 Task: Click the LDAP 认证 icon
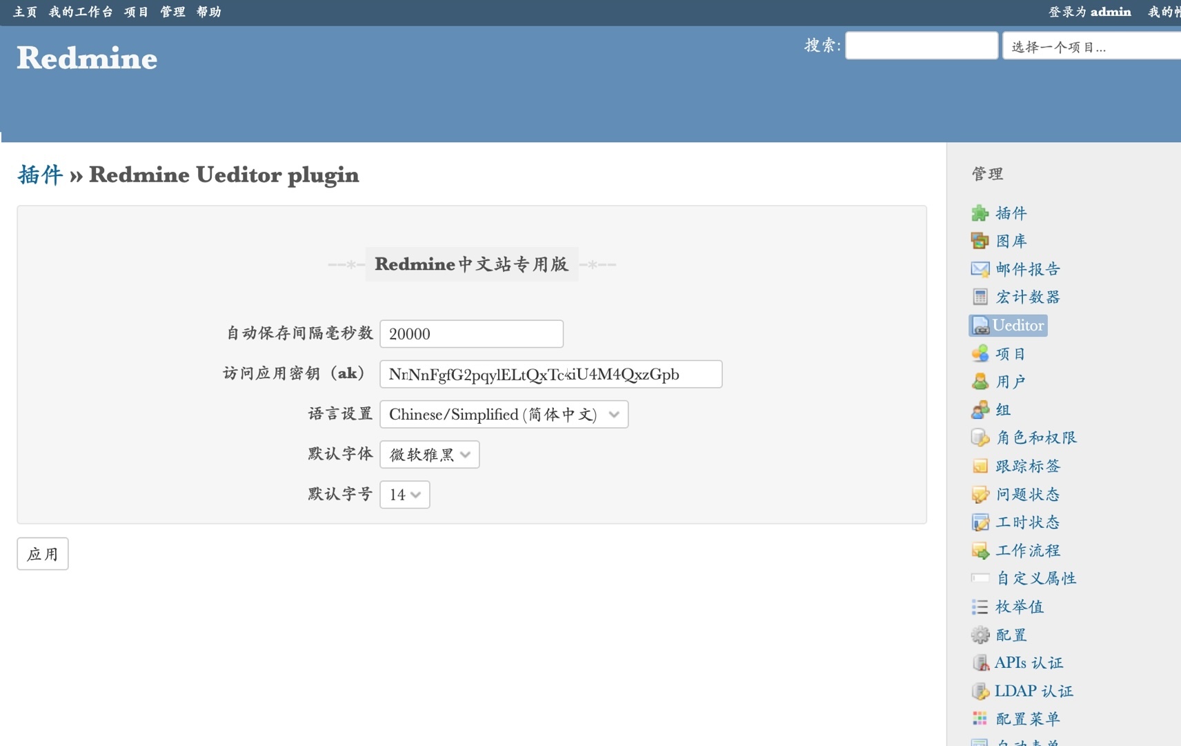[x=980, y=691]
